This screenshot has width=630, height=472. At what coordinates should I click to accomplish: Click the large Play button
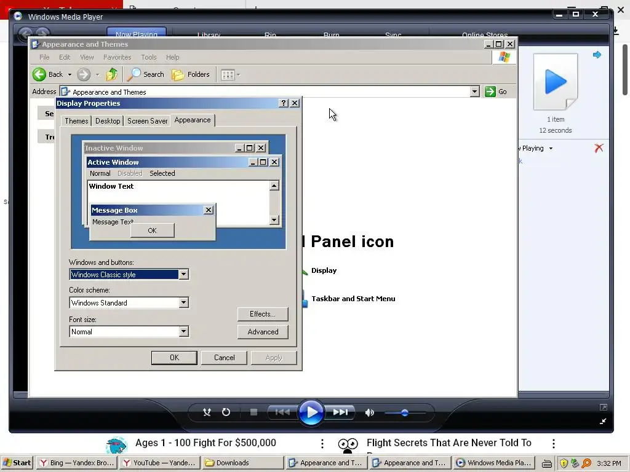(x=311, y=412)
